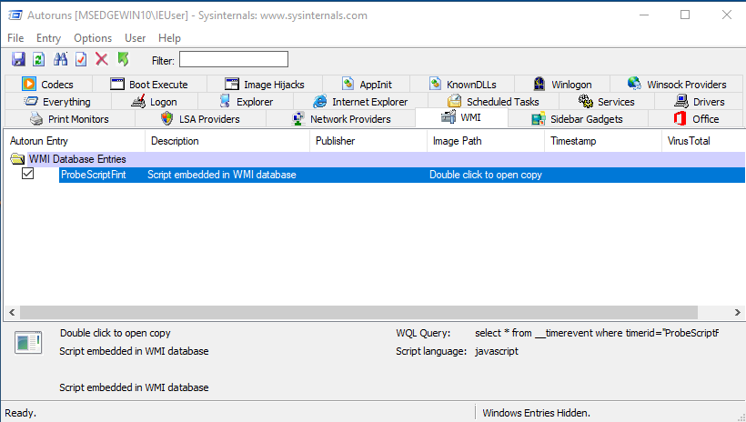Switch to the Winsock Providers tab
Image resolution: width=746 pixels, height=422 pixels.
pyautogui.click(x=676, y=85)
